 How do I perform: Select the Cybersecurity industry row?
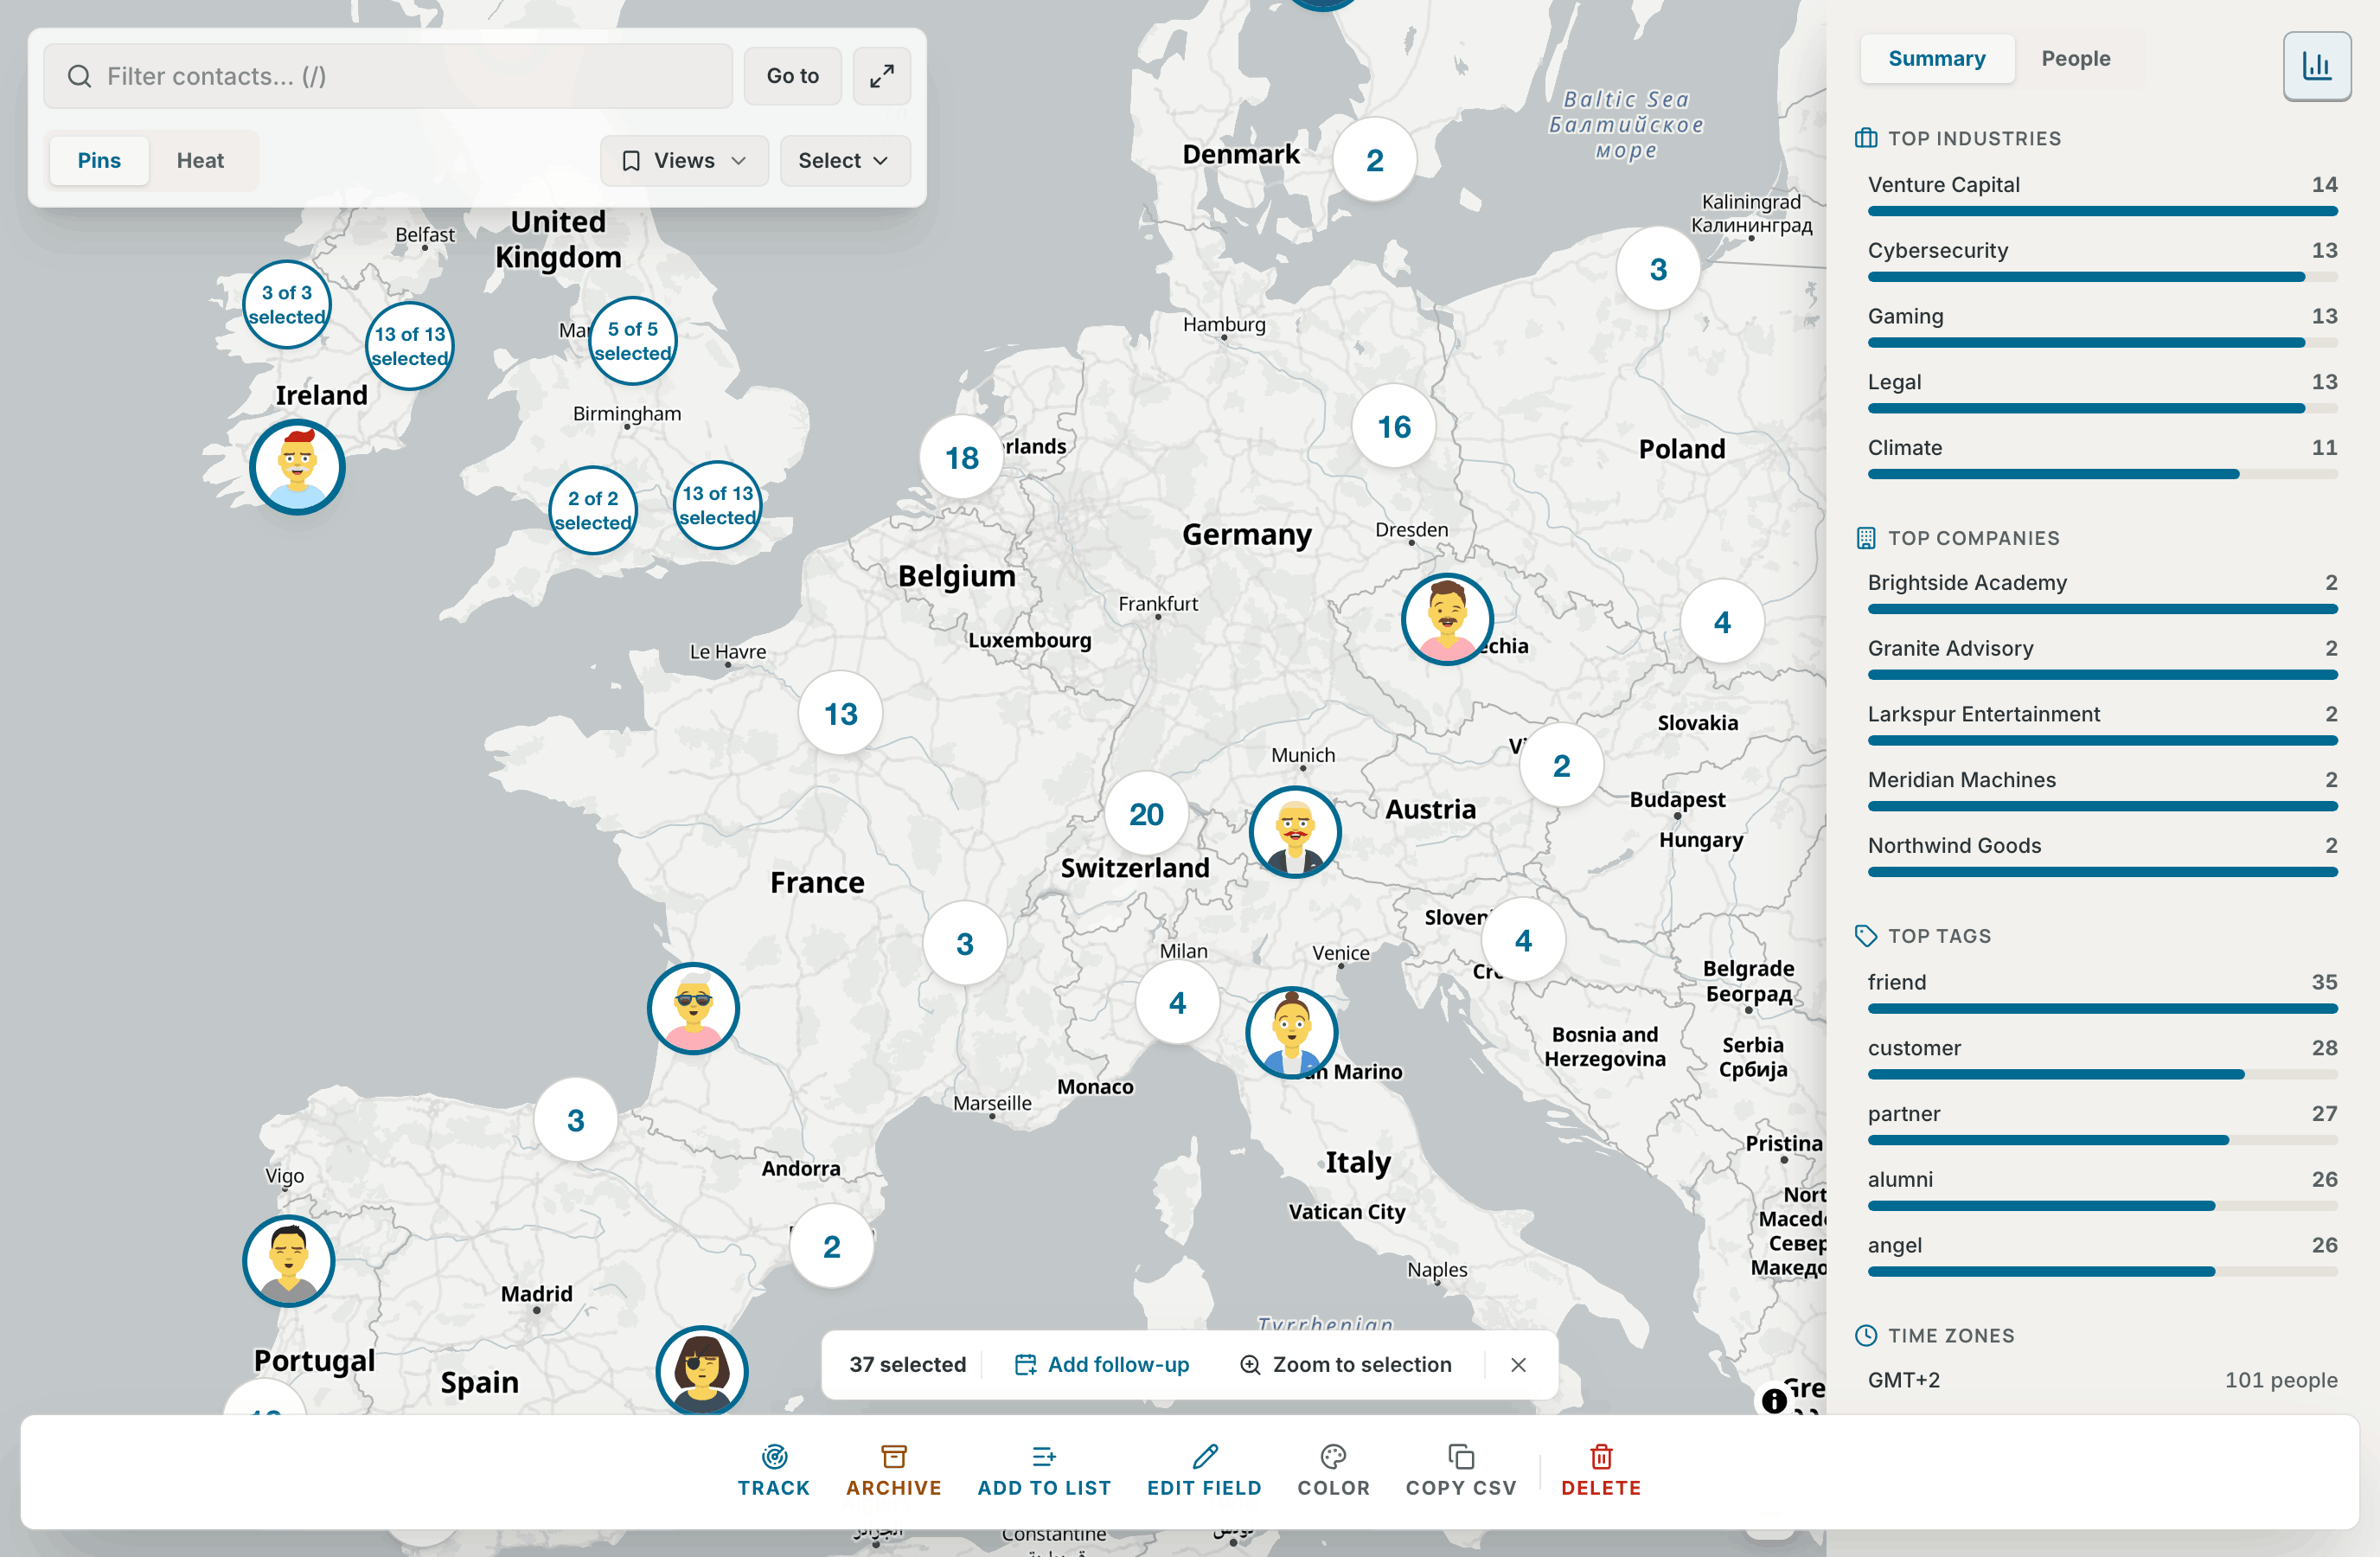(x=2102, y=261)
